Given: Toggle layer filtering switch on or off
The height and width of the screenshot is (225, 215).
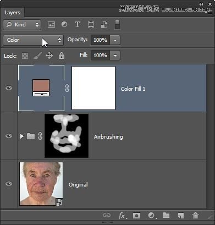Looking at the screenshot, I should coord(117,25).
